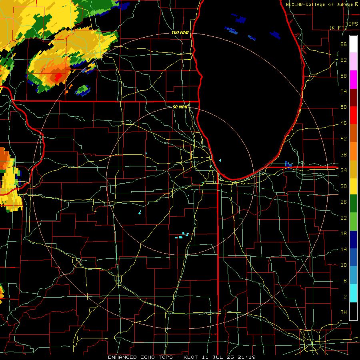Viewport: 360px width, 360px height.
Task: Click the "30" legend value
Action: pyautogui.click(x=344, y=186)
